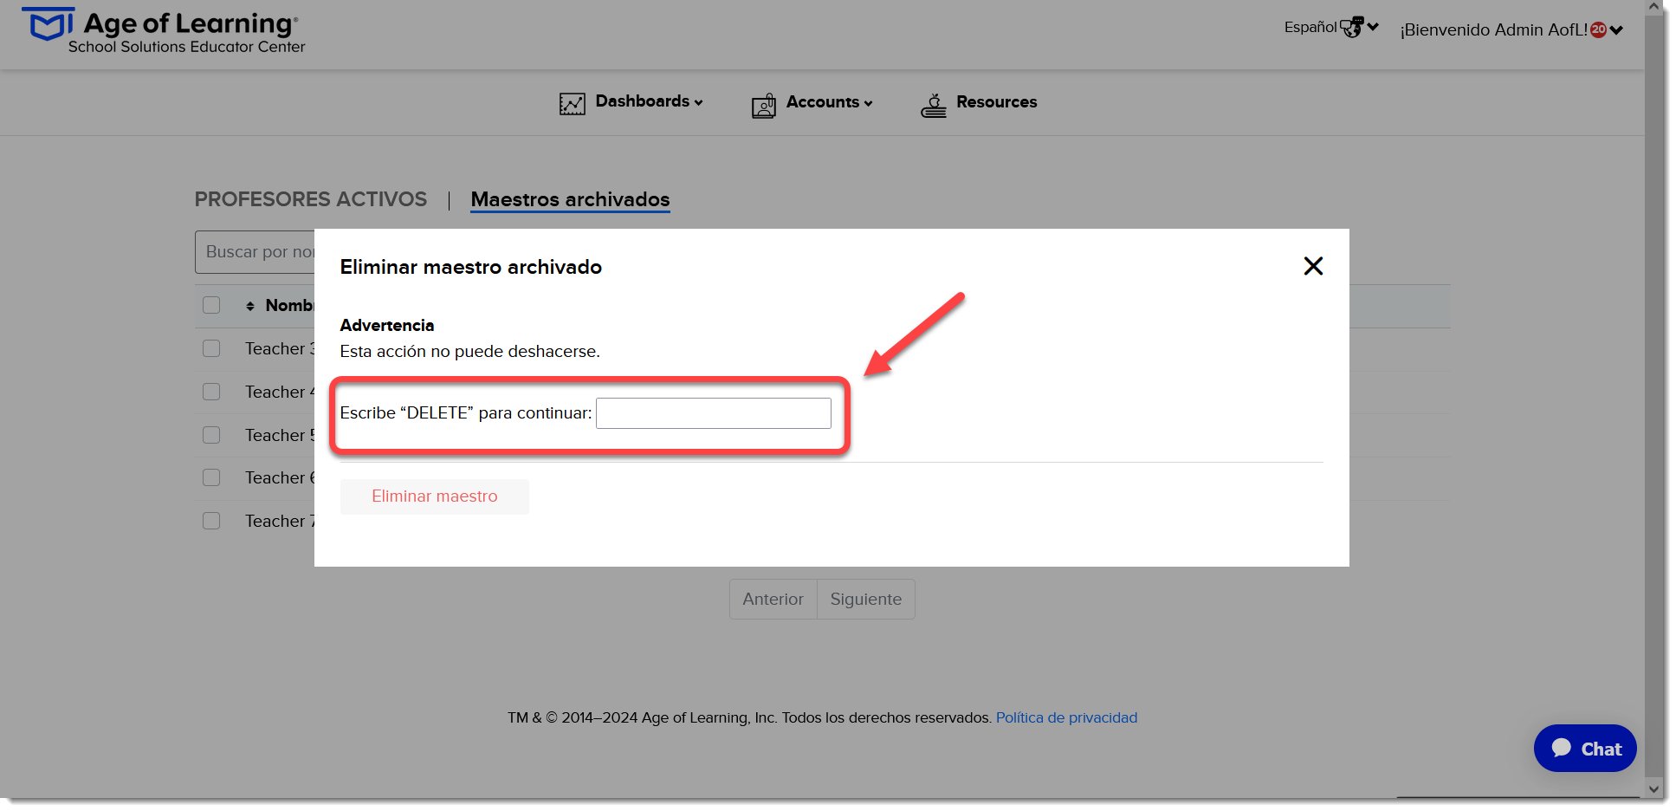Viewport: 1676px width, 811px height.
Task: Expand the Accounts dropdown menu
Action: (829, 102)
